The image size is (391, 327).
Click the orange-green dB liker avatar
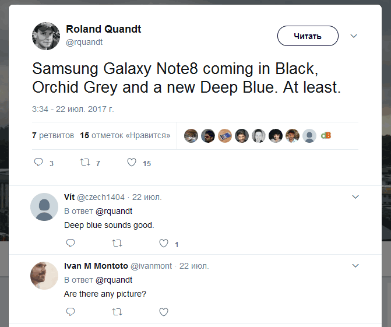click(x=326, y=135)
